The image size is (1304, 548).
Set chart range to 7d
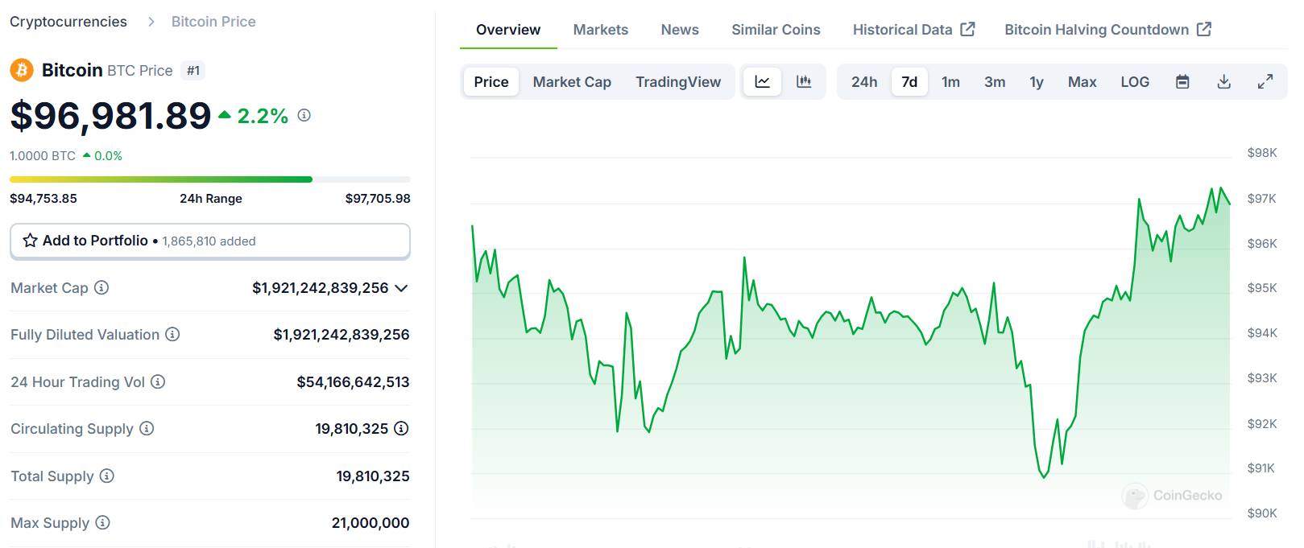[909, 81]
